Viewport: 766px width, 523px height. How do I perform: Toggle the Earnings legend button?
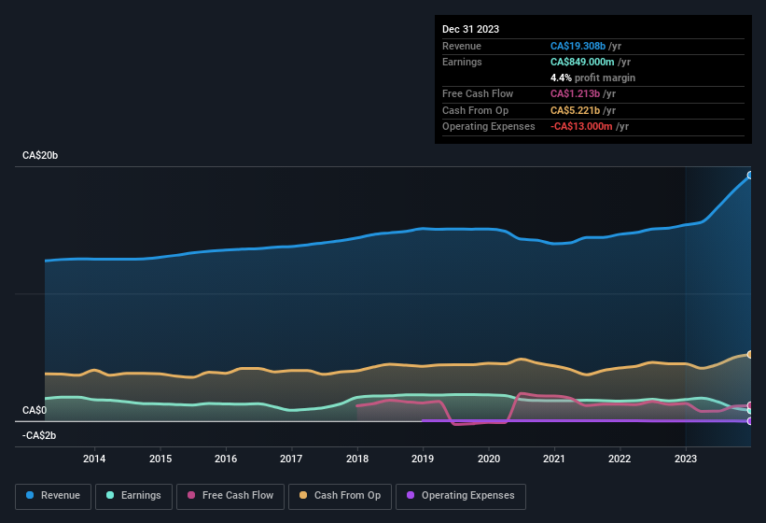click(133, 496)
